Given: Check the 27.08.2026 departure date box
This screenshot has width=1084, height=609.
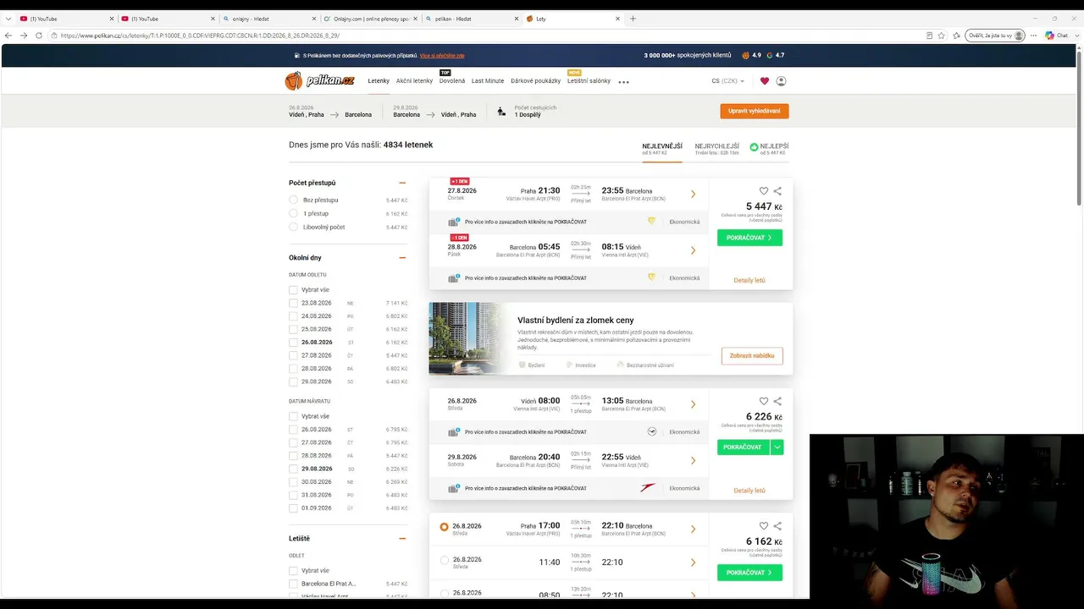Looking at the screenshot, I should pos(293,355).
